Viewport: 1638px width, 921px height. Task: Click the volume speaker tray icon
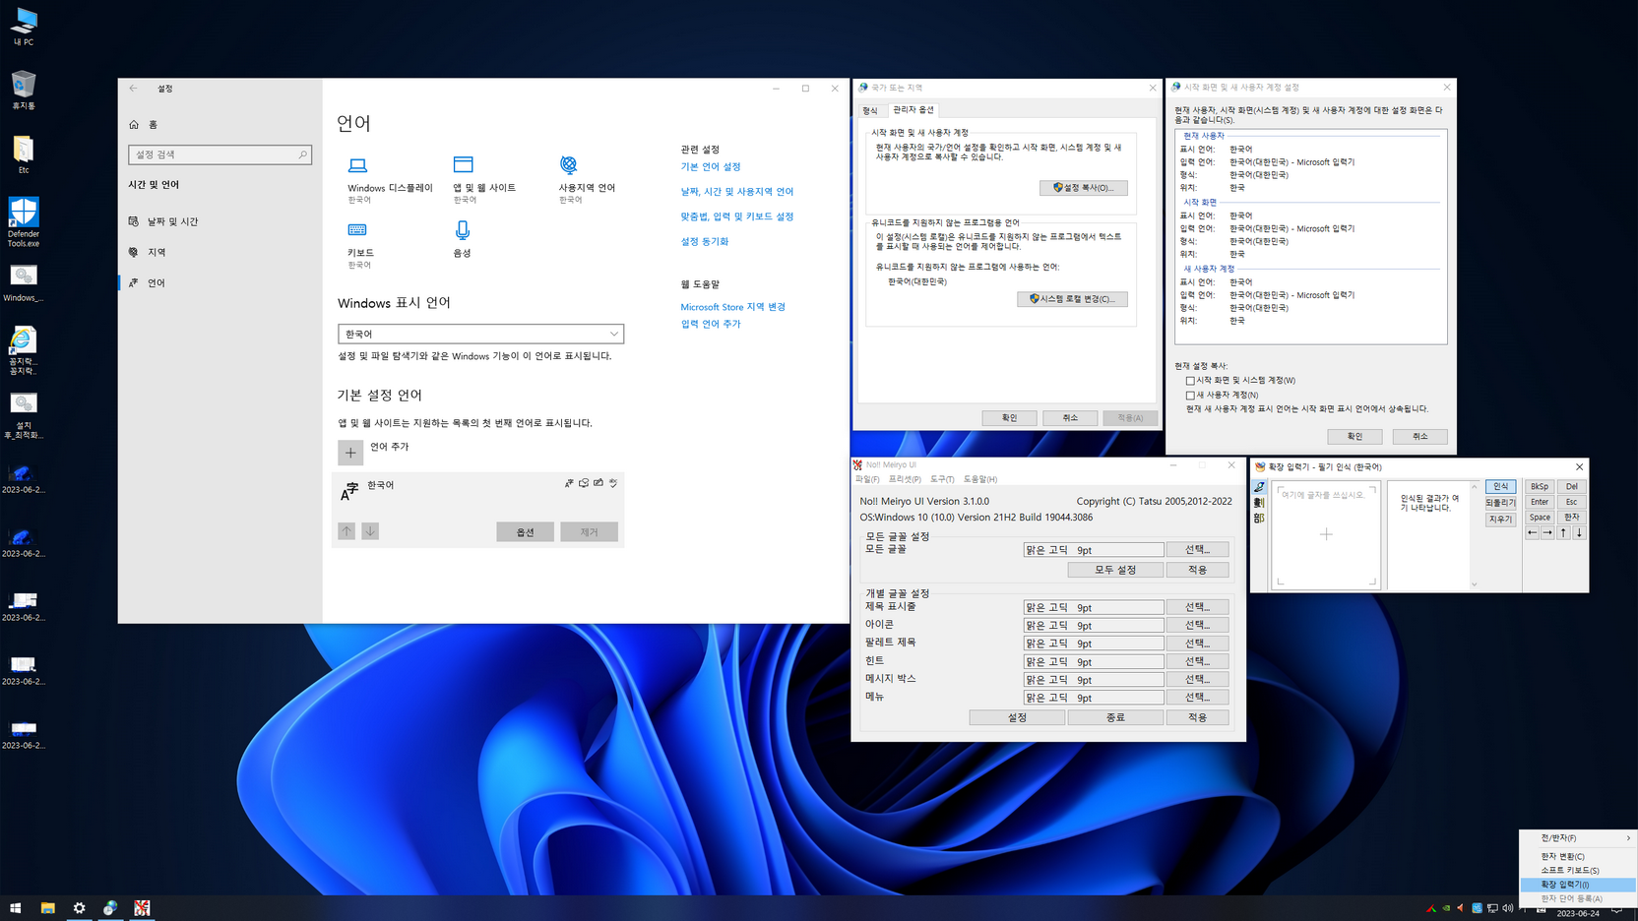[x=1508, y=908]
